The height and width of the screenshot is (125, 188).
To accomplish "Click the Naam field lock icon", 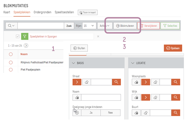I will point(77,97).
